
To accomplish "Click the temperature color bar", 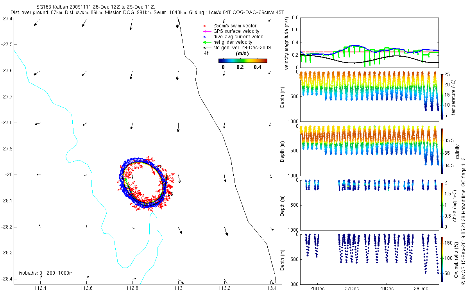I will (x=442, y=96).
